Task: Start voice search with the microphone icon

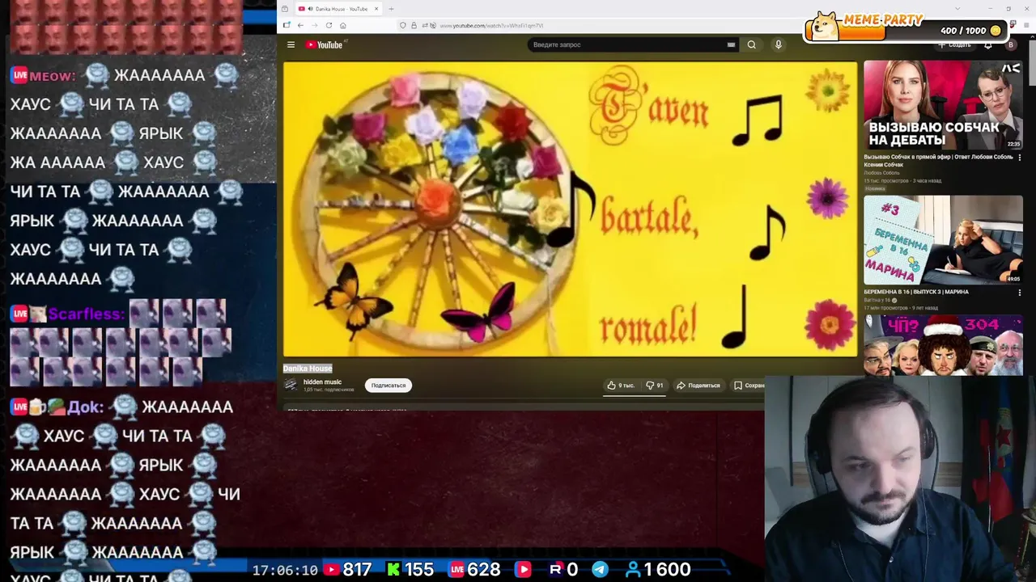Action: click(779, 44)
